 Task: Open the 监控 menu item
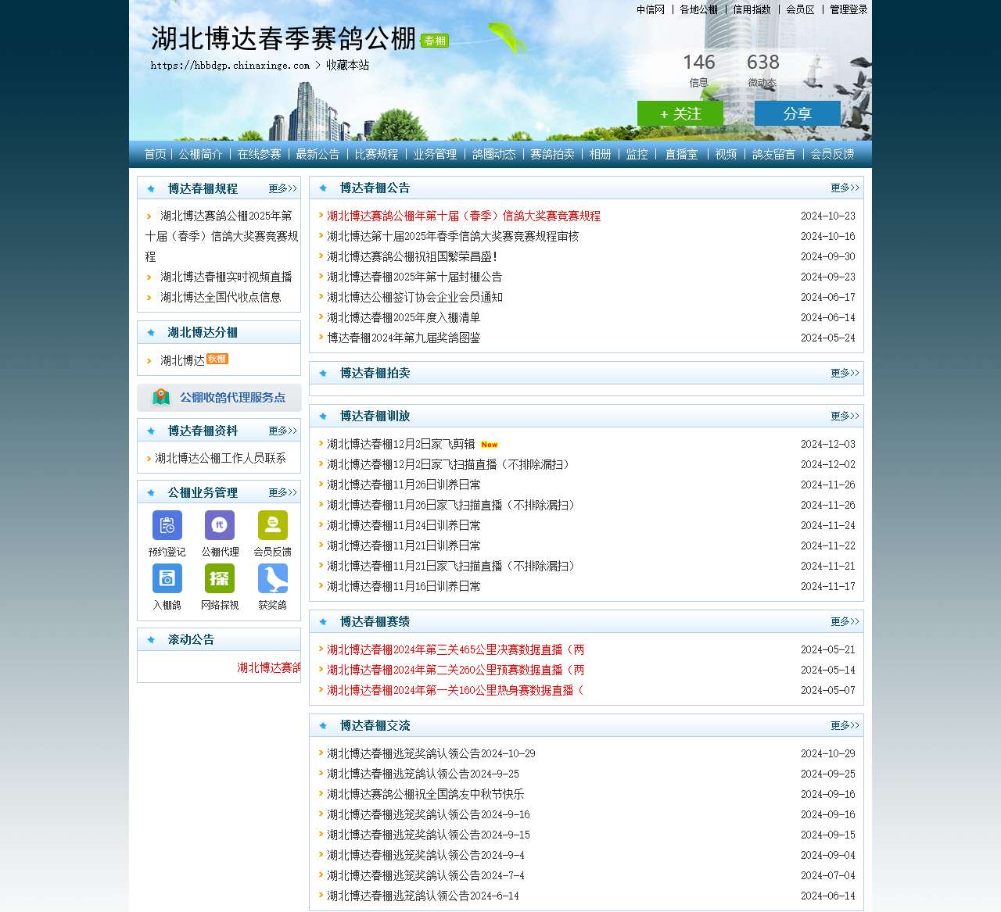click(636, 155)
